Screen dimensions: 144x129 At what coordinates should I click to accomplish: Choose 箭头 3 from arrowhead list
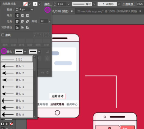pyautogui.click(x=17, y=80)
